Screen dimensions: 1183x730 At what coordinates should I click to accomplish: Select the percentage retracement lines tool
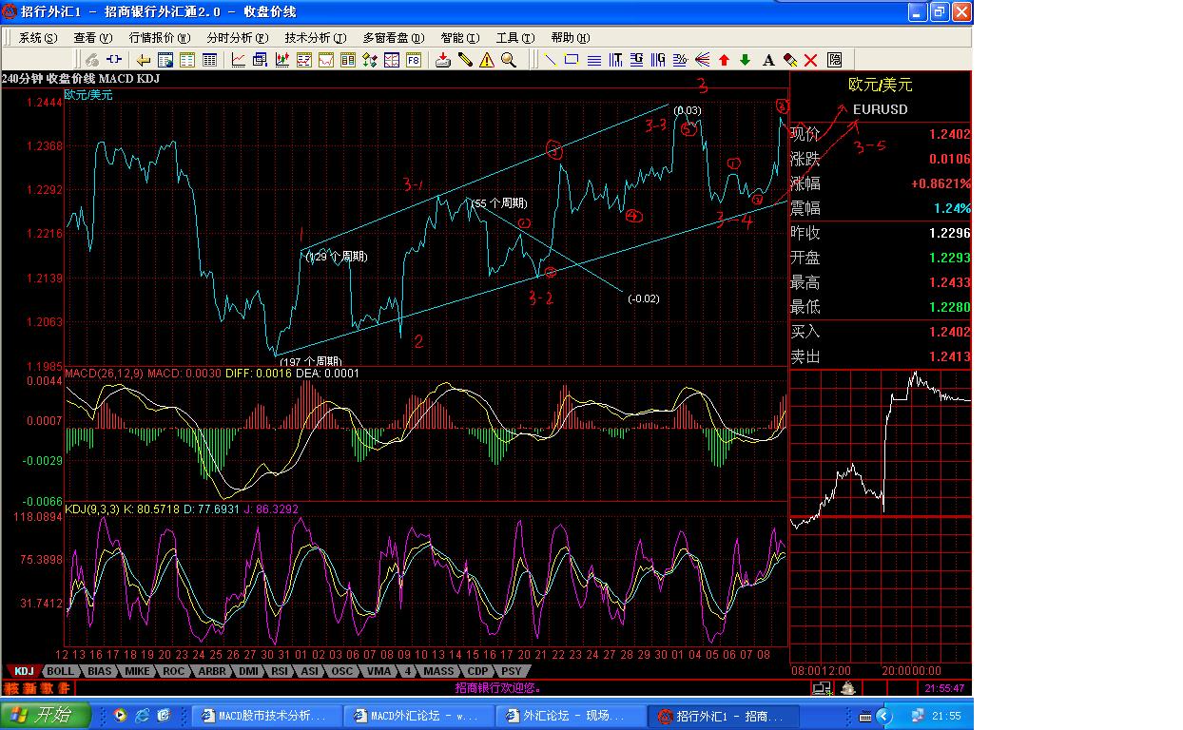(680, 60)
